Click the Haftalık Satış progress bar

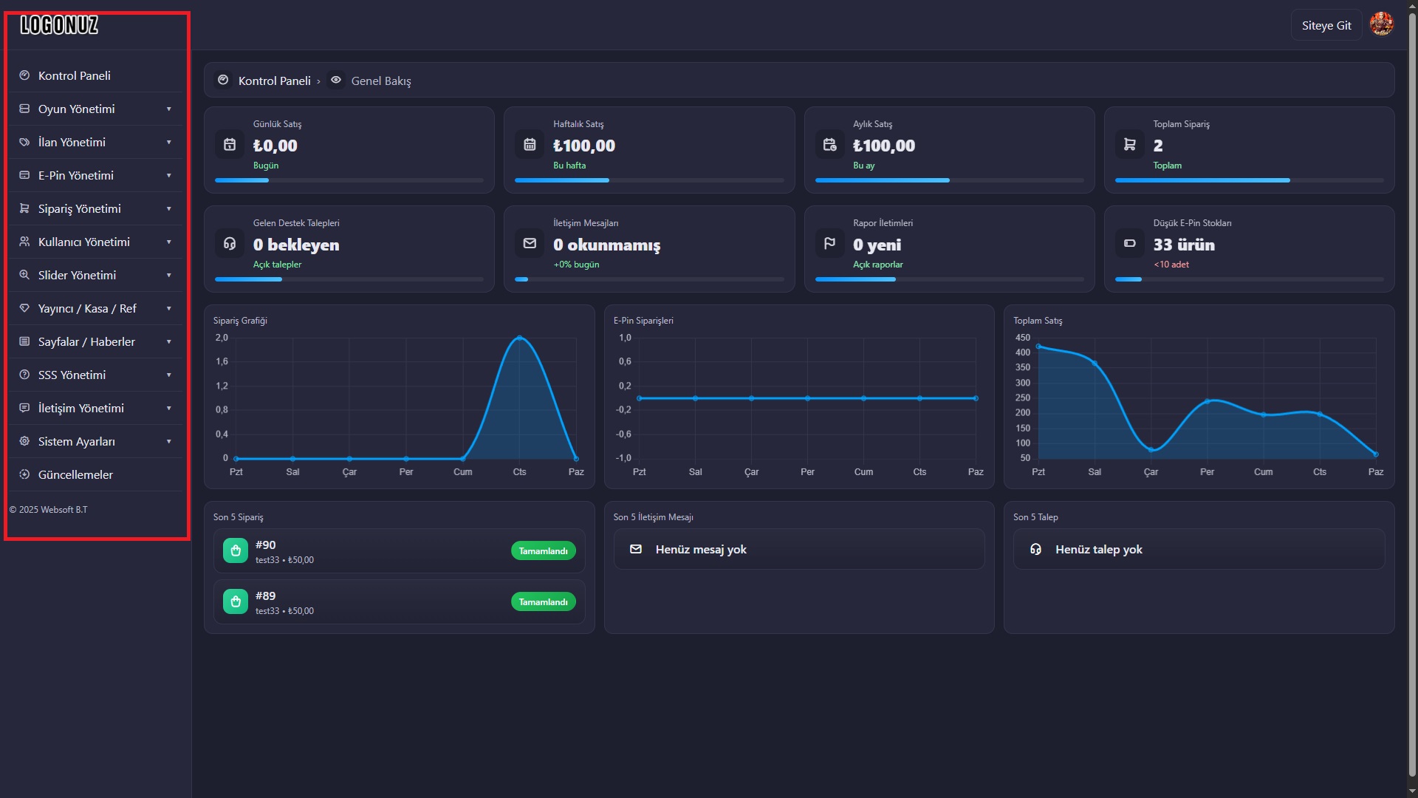pyautogui.click(x=649, y=180)
